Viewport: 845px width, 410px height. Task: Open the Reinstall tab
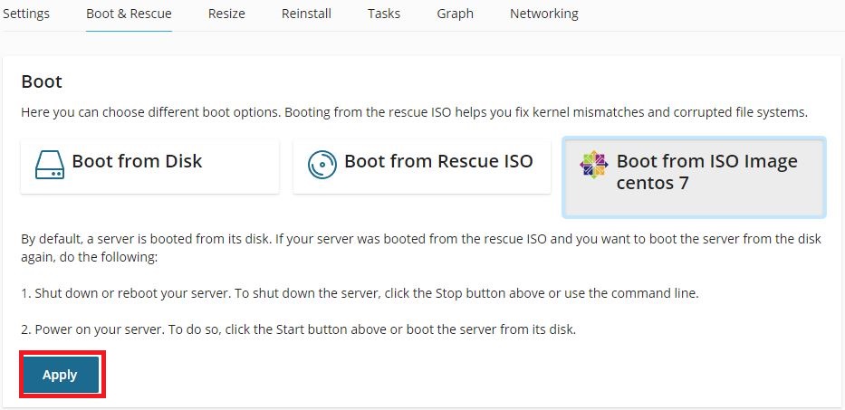tap(306, 14)
